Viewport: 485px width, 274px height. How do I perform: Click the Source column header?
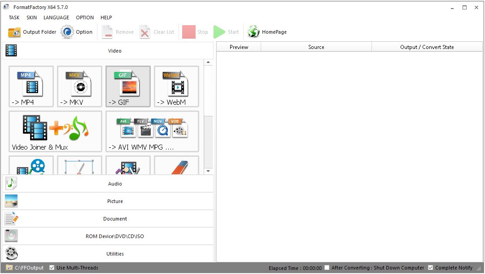(316, 47)
